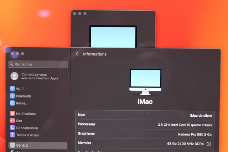Click the Réseau globe icon

pos(12,103)
